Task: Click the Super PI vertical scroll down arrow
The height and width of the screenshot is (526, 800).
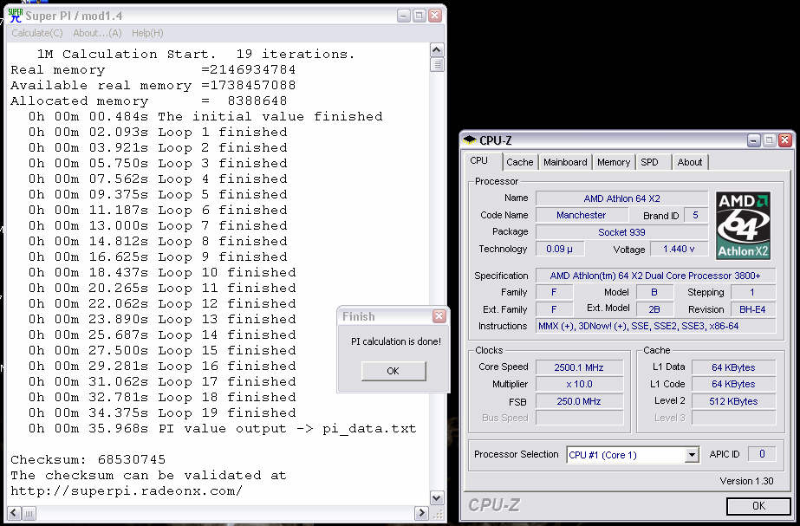Action: click(437, 497)
